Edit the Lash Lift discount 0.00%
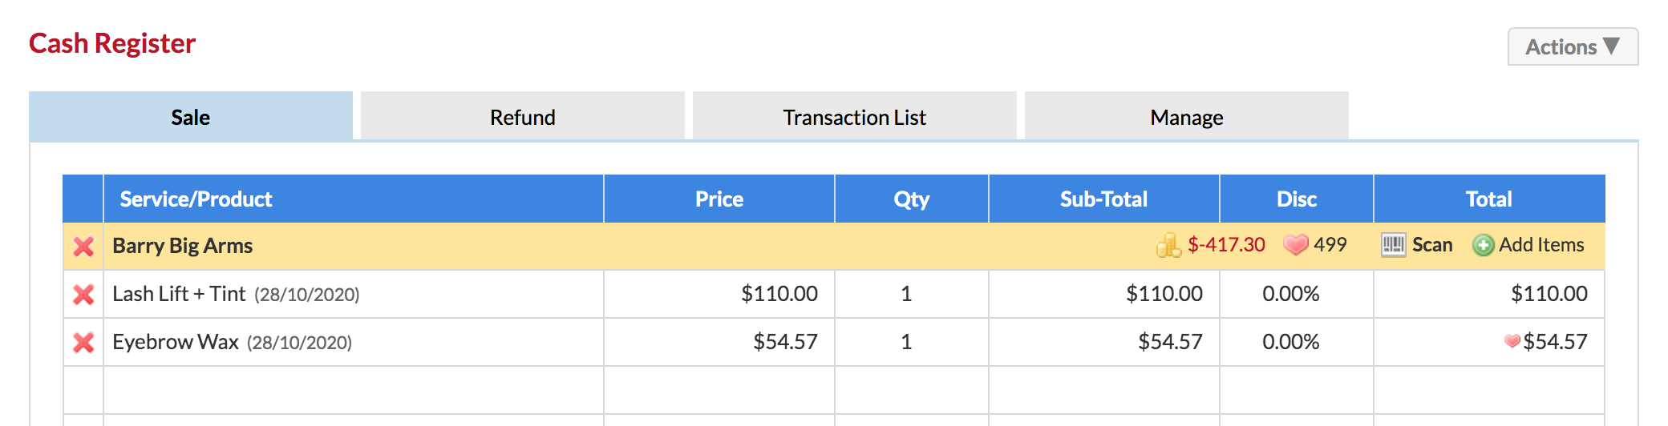 coord(1291,294)
